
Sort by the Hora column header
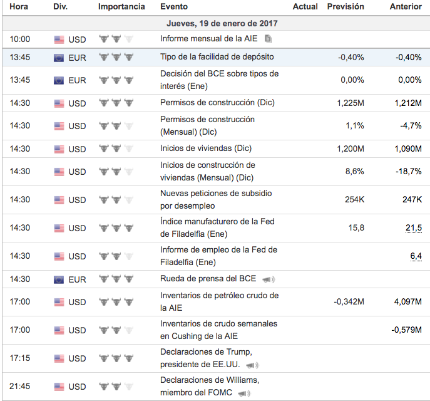(19, 7)
